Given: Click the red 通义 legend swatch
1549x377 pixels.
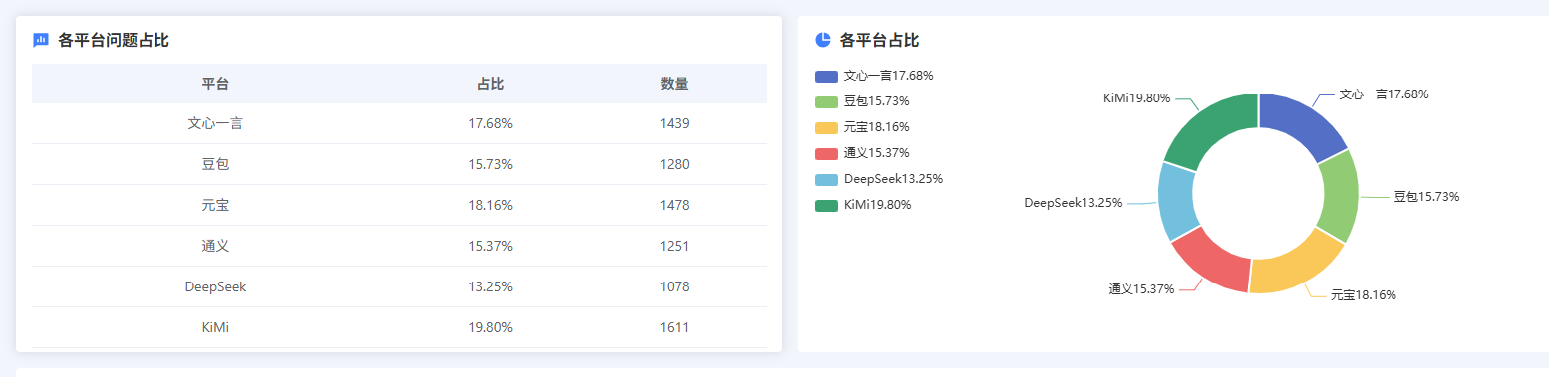Looking at the screenshot, I should point(826,153).
